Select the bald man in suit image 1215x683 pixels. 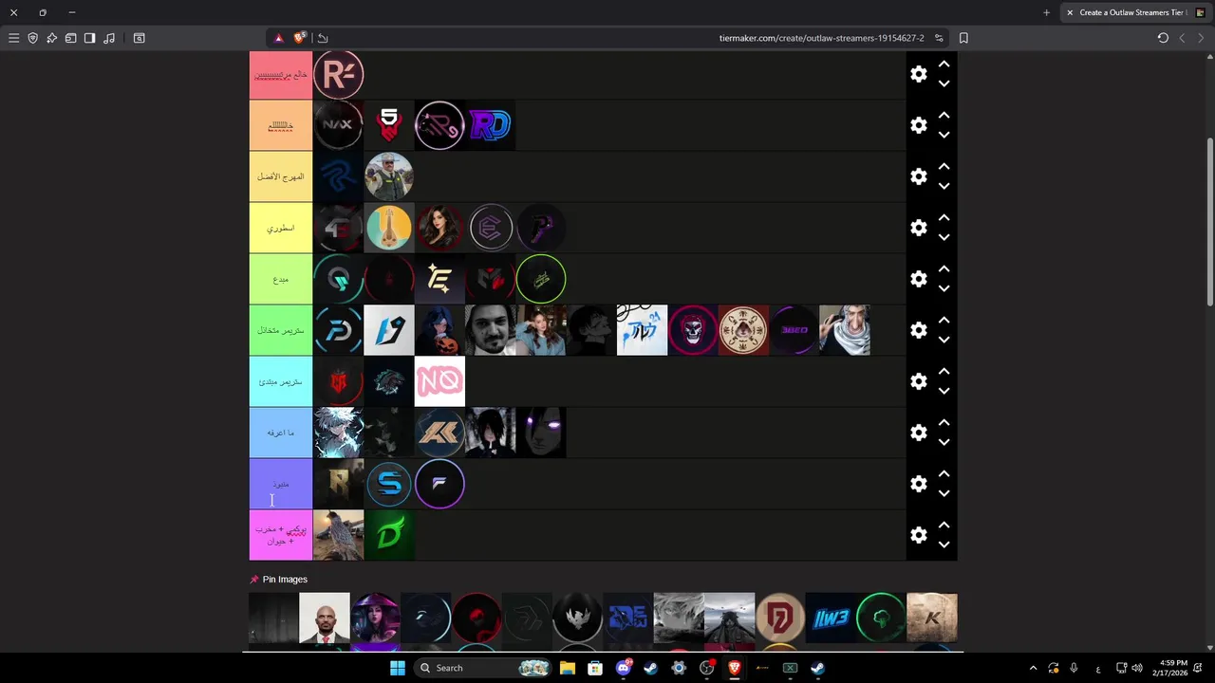coord(325,618)
